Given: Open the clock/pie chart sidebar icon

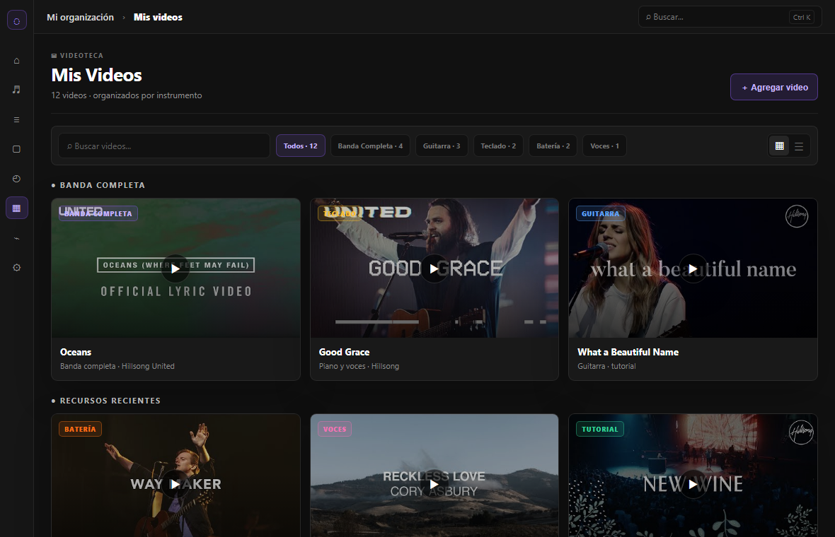Looking at the screenshot, I should pos(16,179).
